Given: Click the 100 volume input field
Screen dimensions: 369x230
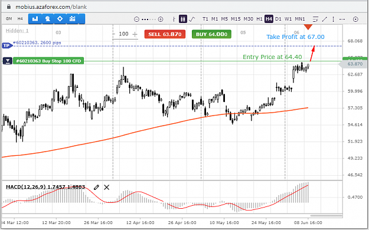Looking at the screenshot, I should point(124,34).
